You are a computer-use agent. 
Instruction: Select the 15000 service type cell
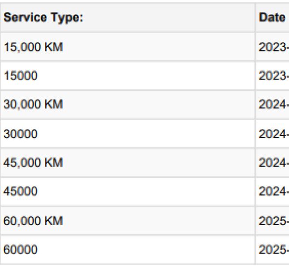point(20,76)
